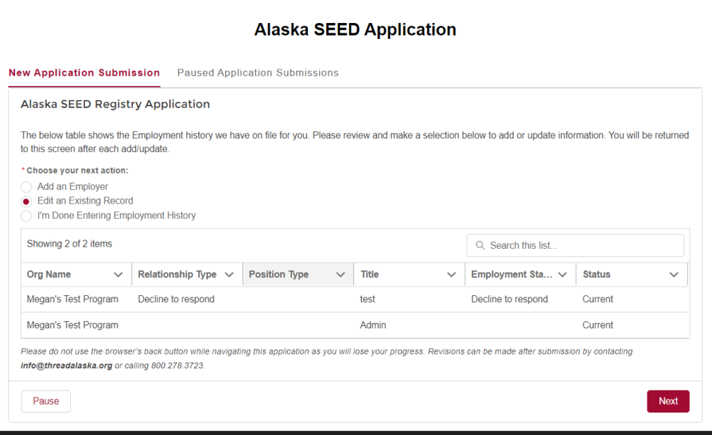Open Title column dropdown chevron
The height and width of the screenshot is (435, 712).
tap(451, 274)
